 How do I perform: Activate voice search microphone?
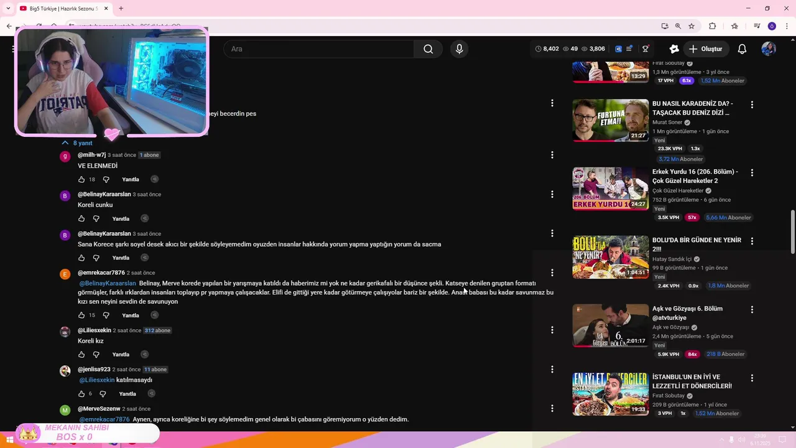[459, 49]
